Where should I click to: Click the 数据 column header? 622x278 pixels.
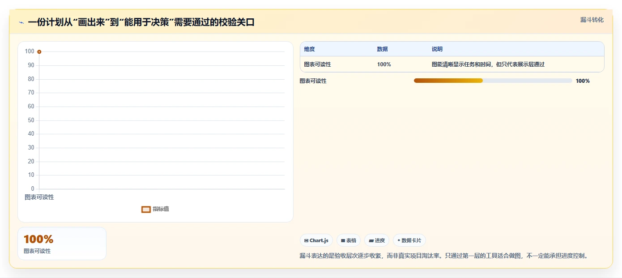[383, 49]
